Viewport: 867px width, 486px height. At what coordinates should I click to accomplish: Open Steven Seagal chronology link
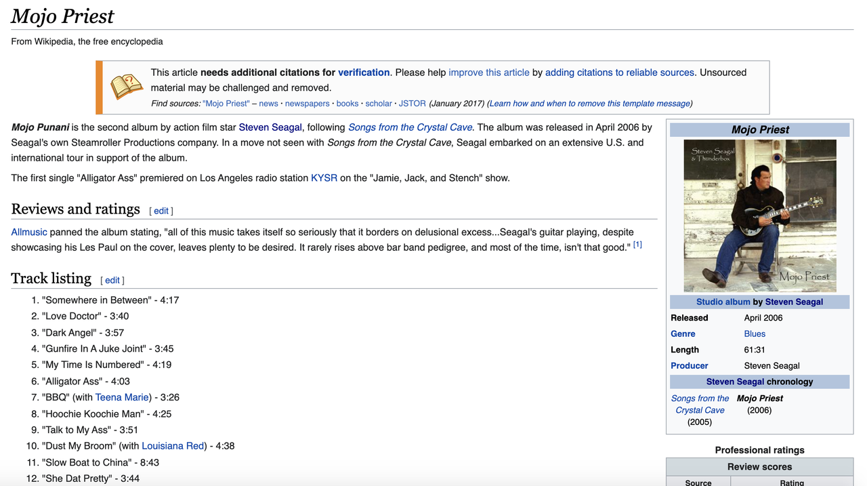click(x=736, y=382)
